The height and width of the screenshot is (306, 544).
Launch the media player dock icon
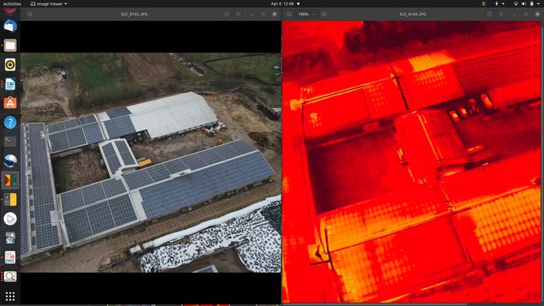point(10,219)
